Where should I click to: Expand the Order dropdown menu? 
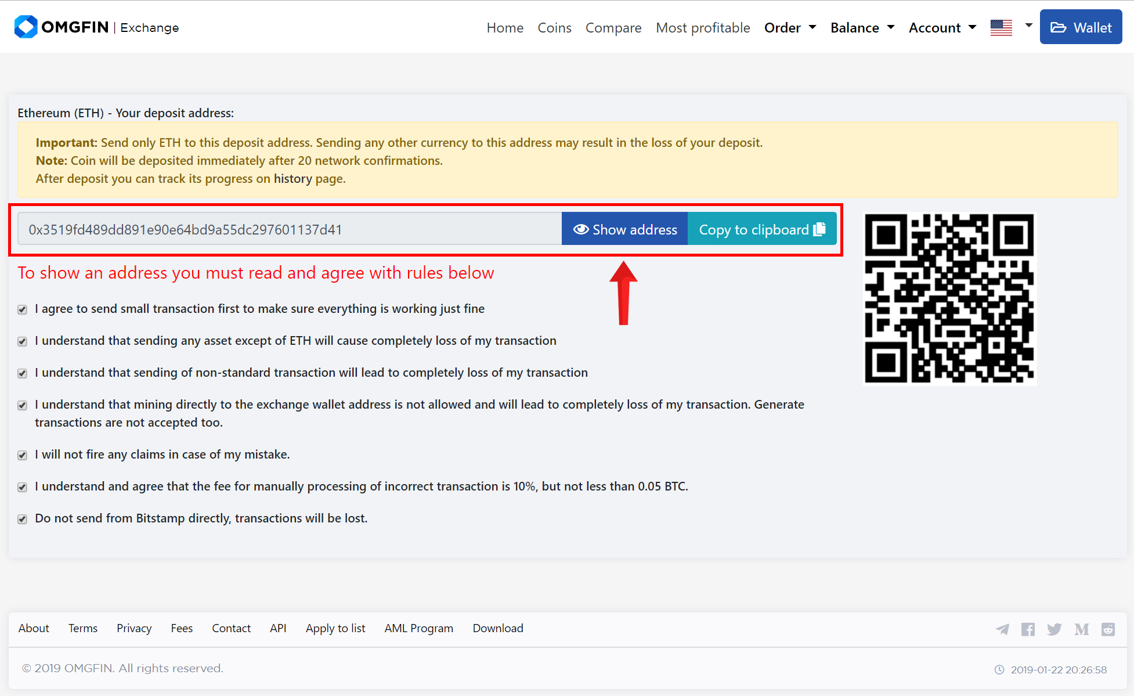[x=790, y=27]
